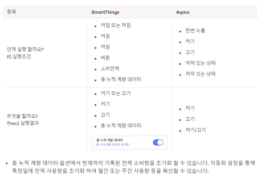Click the 켜져 있는 상태 item
This screenshot has height=182, width=266.
pyautogui.click(x=200, y=63)
